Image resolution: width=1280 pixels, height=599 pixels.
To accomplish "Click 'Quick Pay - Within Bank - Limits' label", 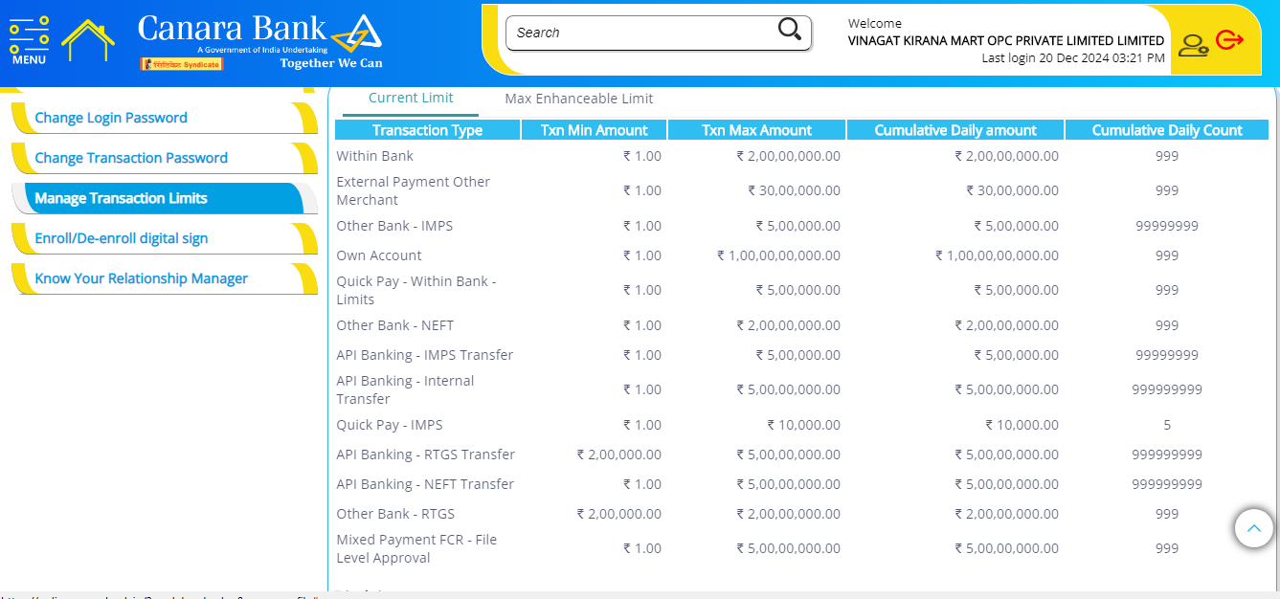I will click(x=415, y=290).
